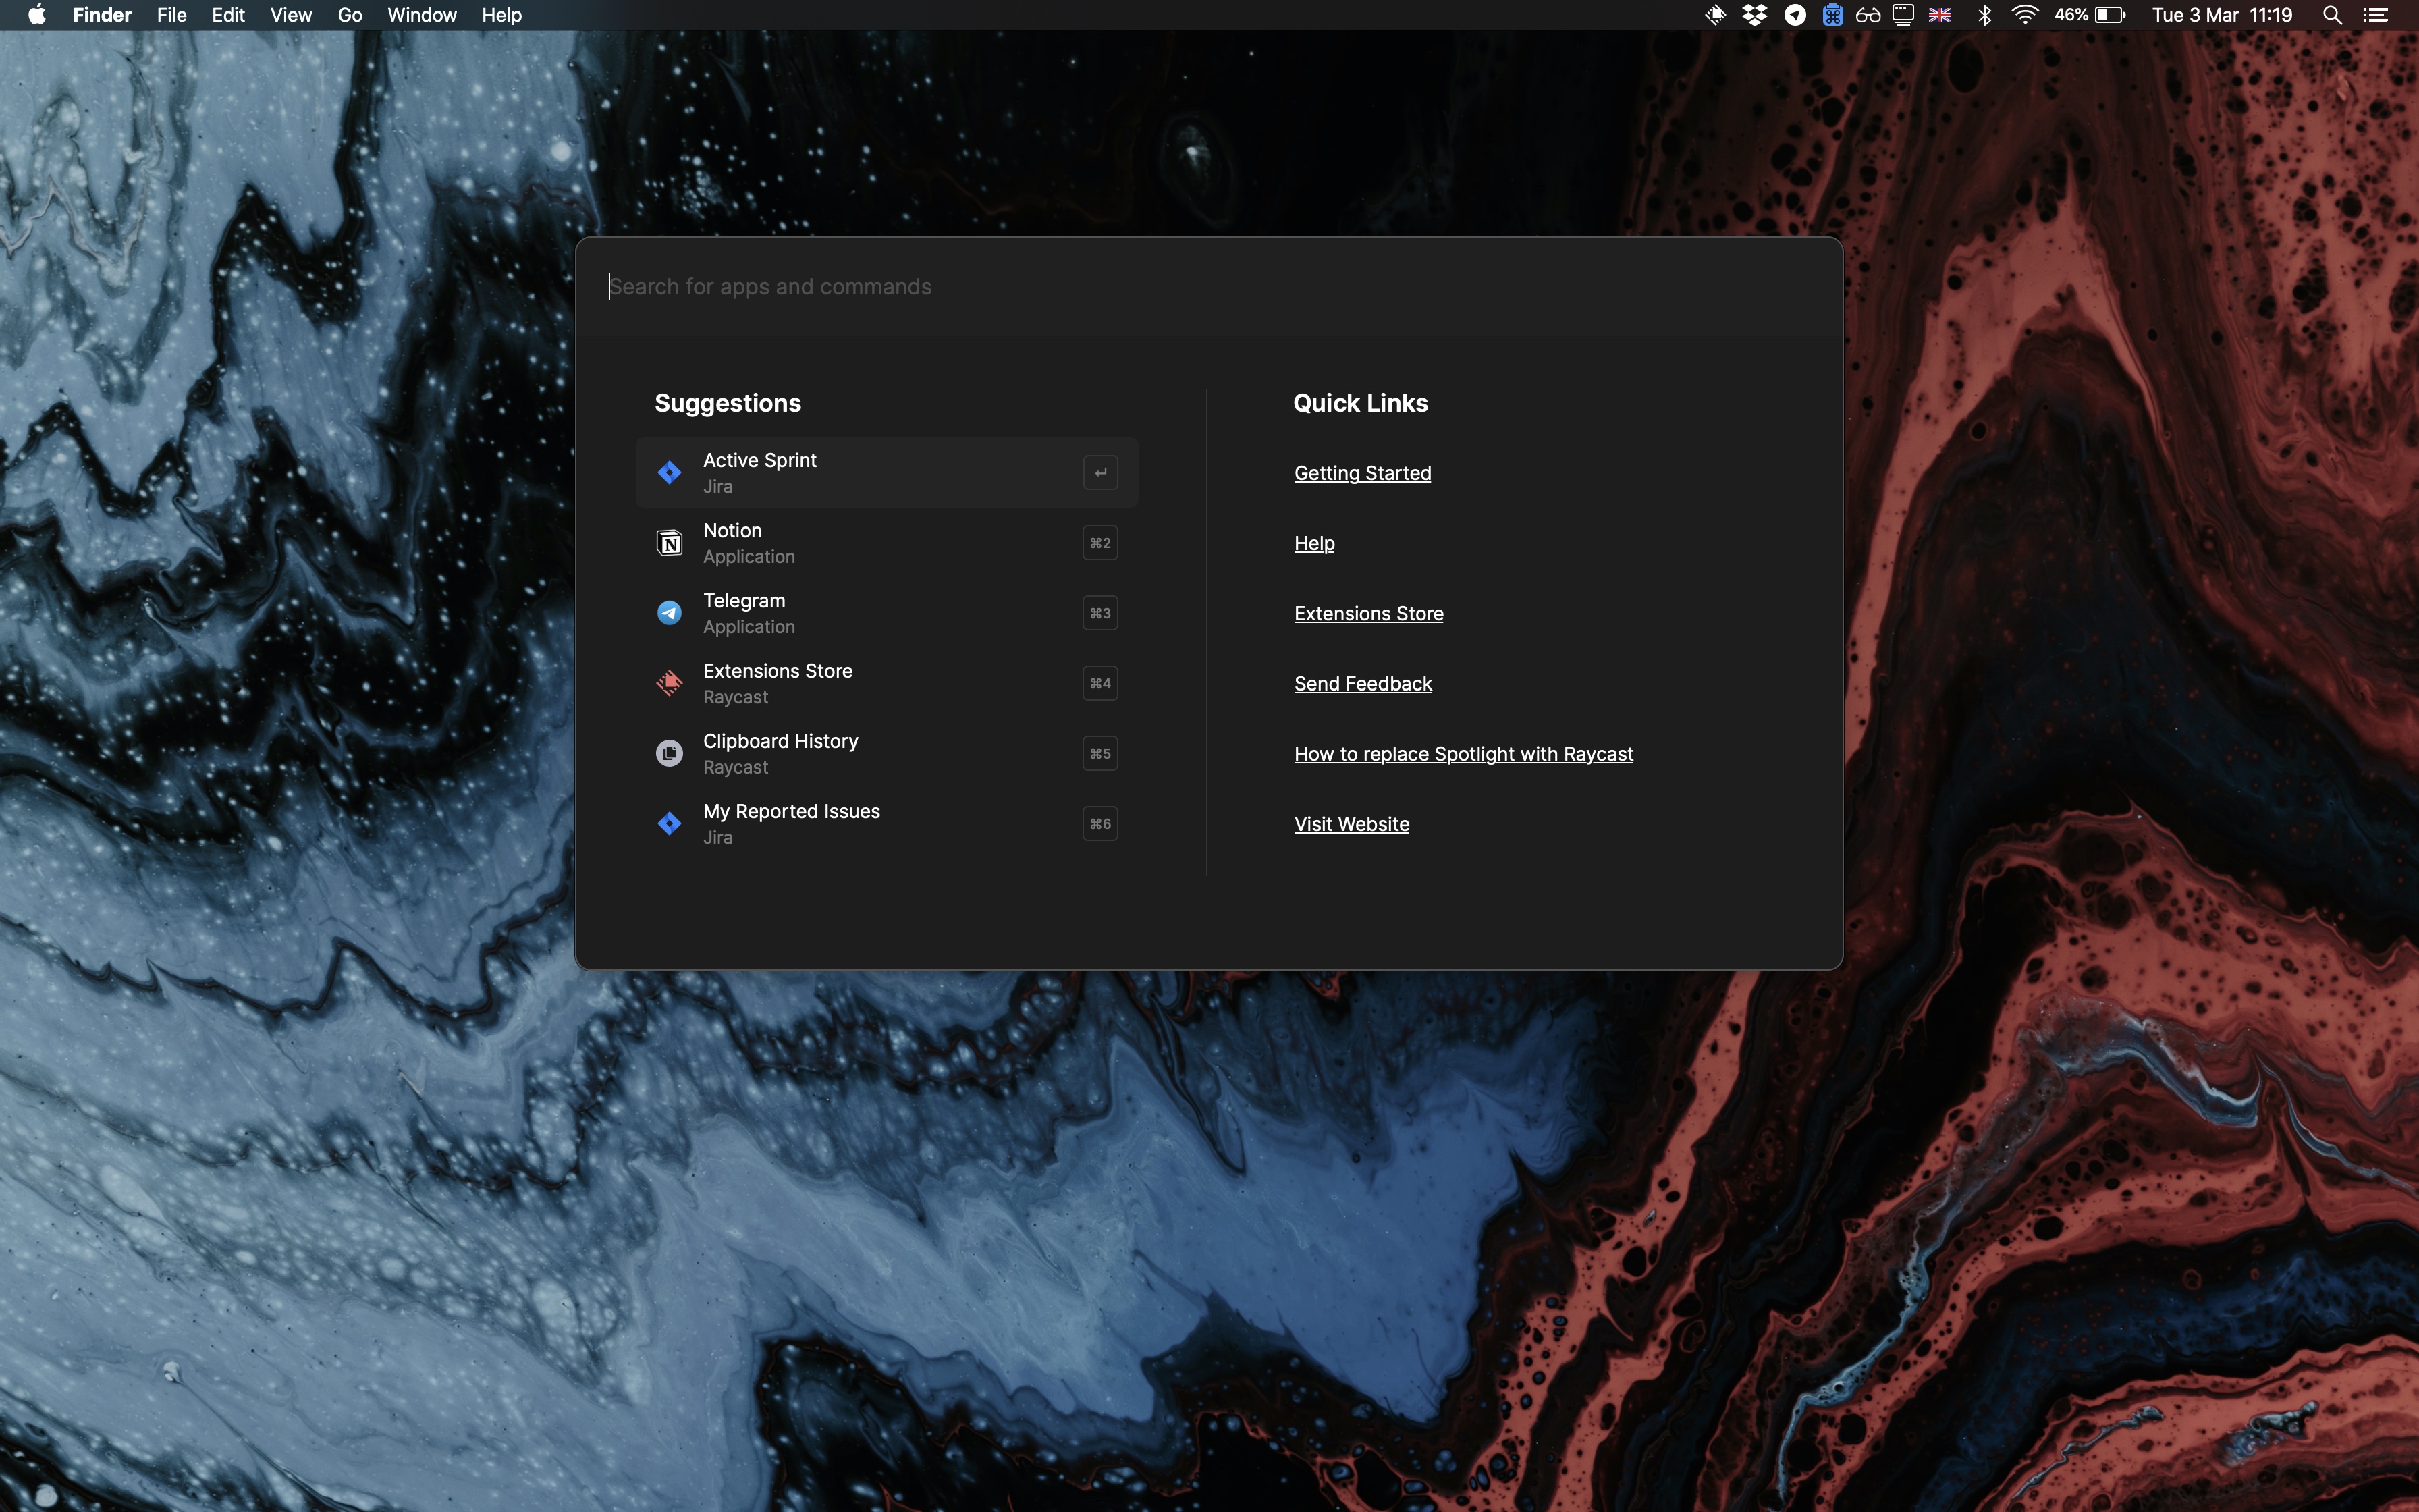Open the Help menu in the menu bar
Image resolution: width=2419 pixels, height=1512 pixels.
pos(501,15)
